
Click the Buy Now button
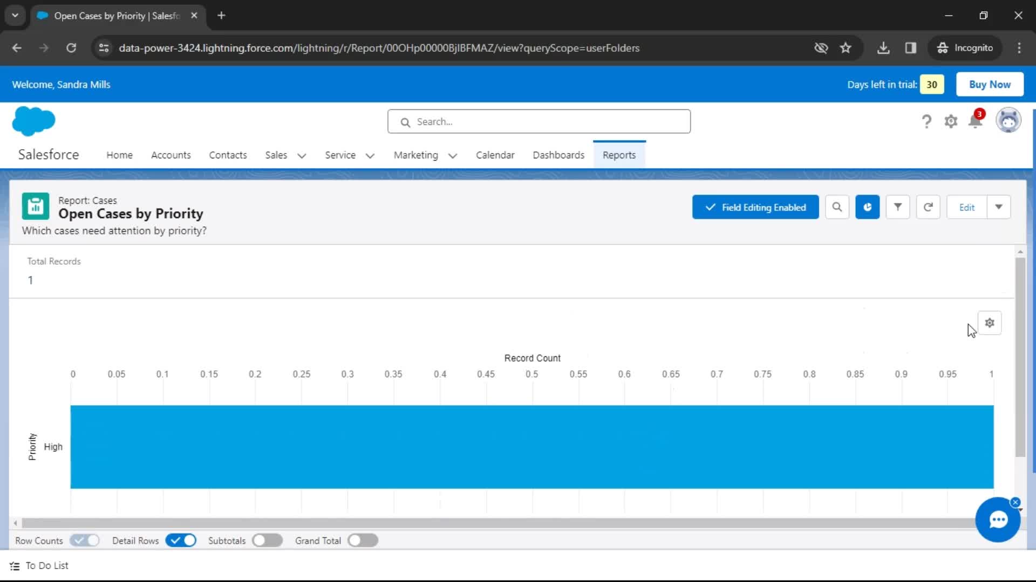click(990, 85)
